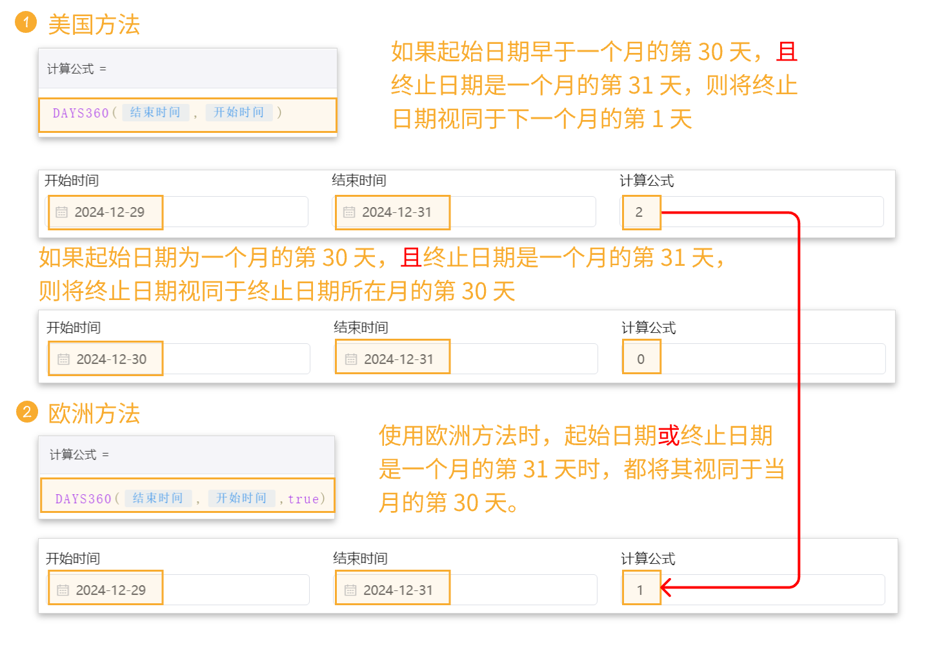Click the orange number 2 badge beside 欧洲方法
Image resolution: width=926 pixels, height=651 pixels.
click(27, 412)
